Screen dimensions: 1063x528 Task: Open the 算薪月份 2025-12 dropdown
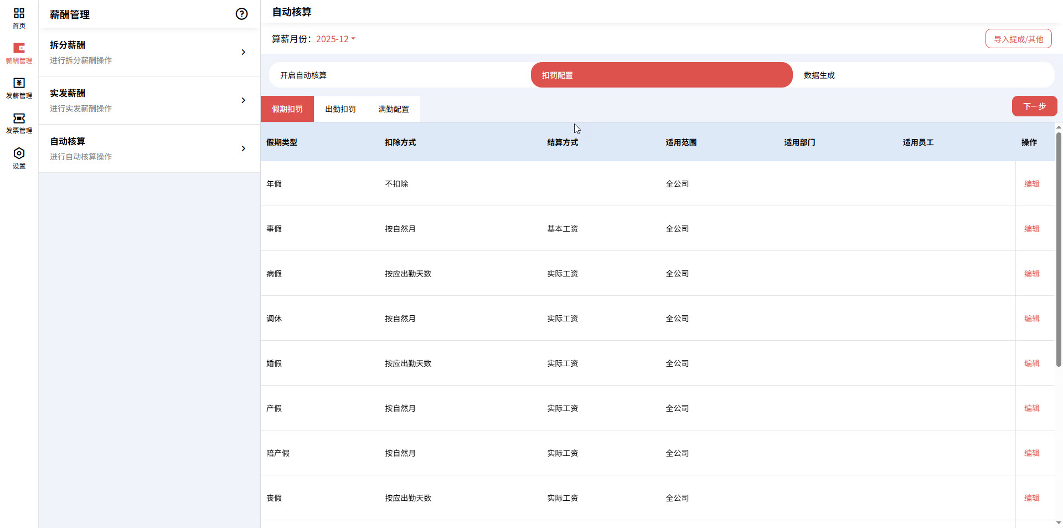click(335, 39)
